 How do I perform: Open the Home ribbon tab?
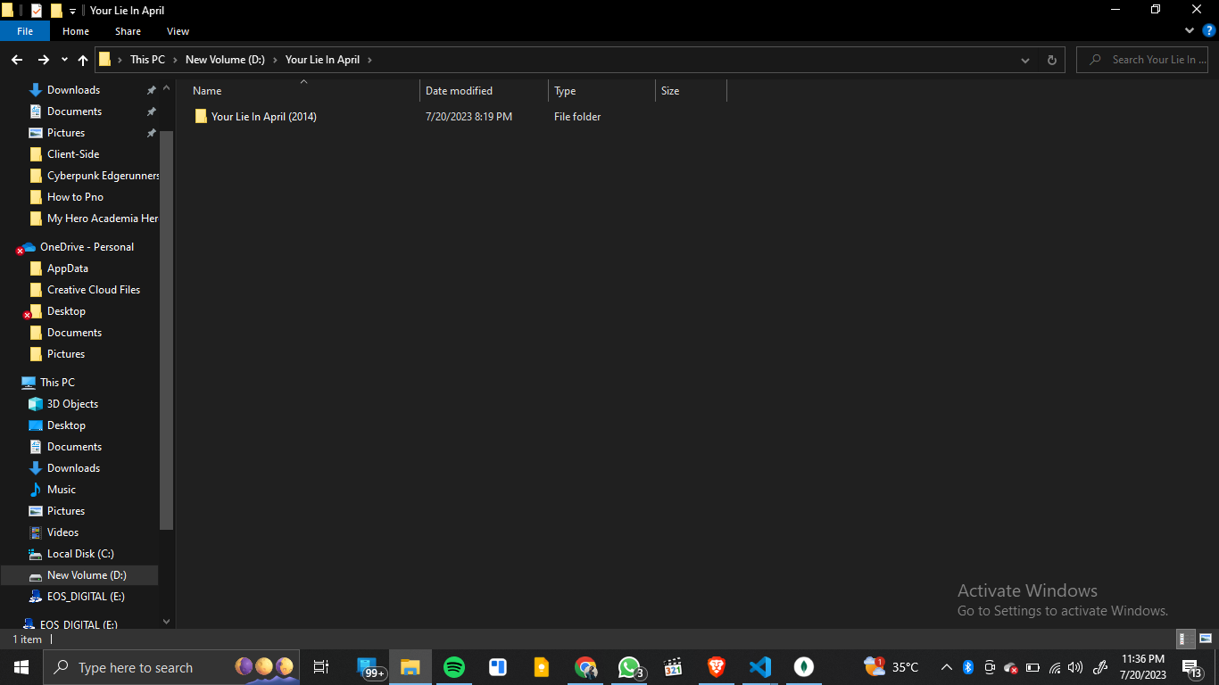[76, 31]
